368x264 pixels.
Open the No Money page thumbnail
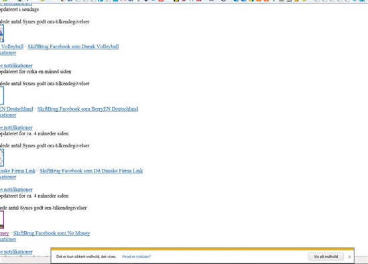[2, 220]
